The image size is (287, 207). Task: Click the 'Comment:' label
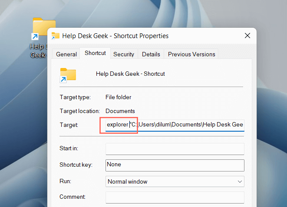(x=73, y=197)
